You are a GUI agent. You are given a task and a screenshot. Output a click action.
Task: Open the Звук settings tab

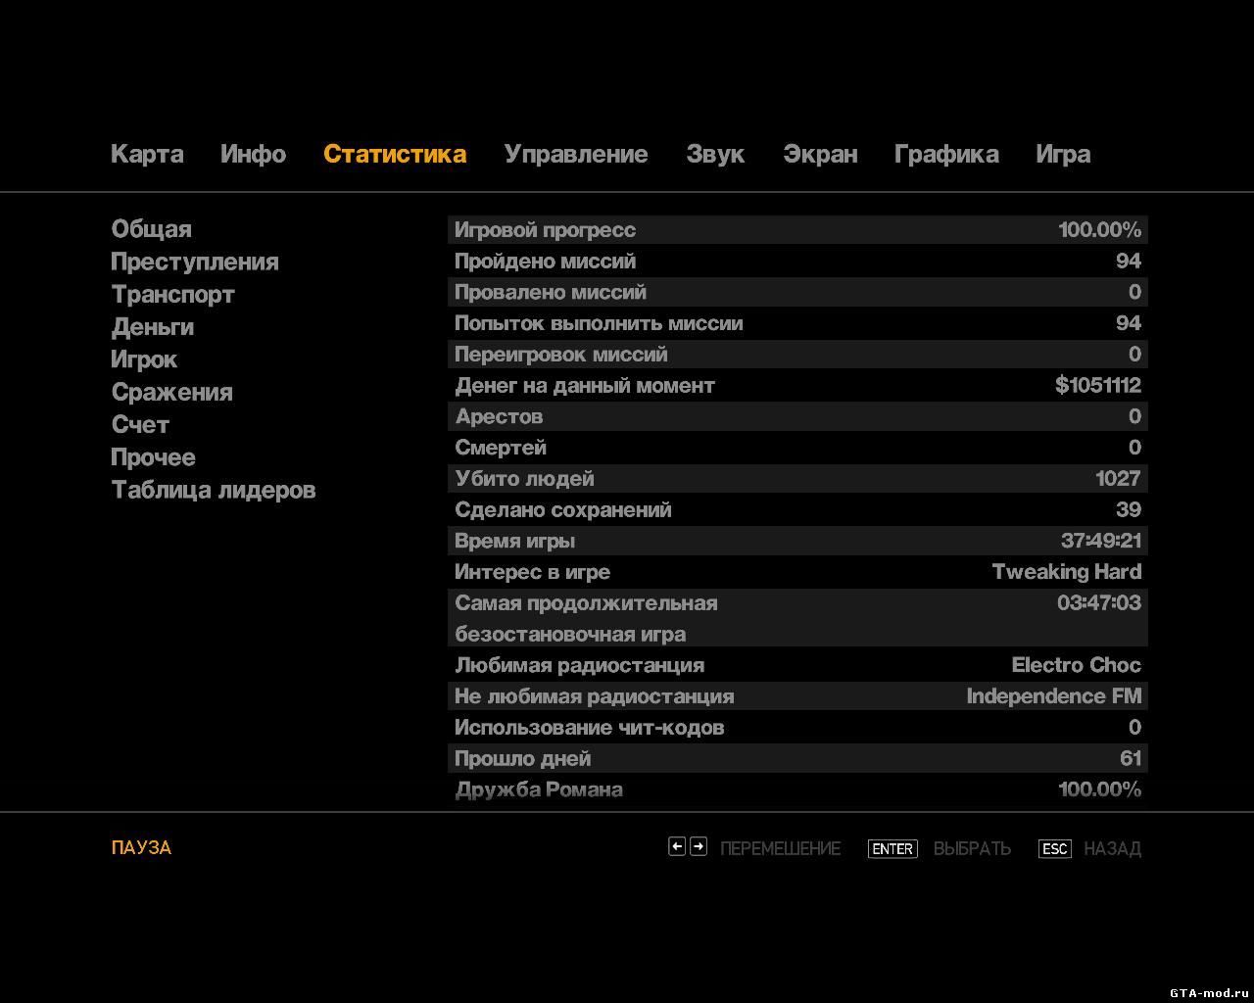click(715, 155)
